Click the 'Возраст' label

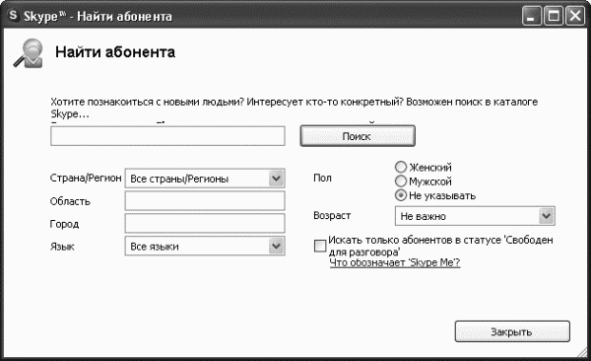point(332,216)
